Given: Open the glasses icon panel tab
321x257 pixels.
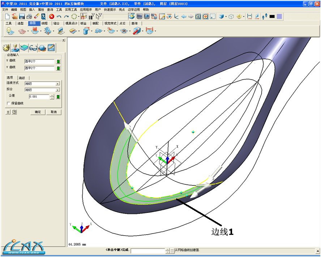Looking at the screenshot, I should click(33, 48).
